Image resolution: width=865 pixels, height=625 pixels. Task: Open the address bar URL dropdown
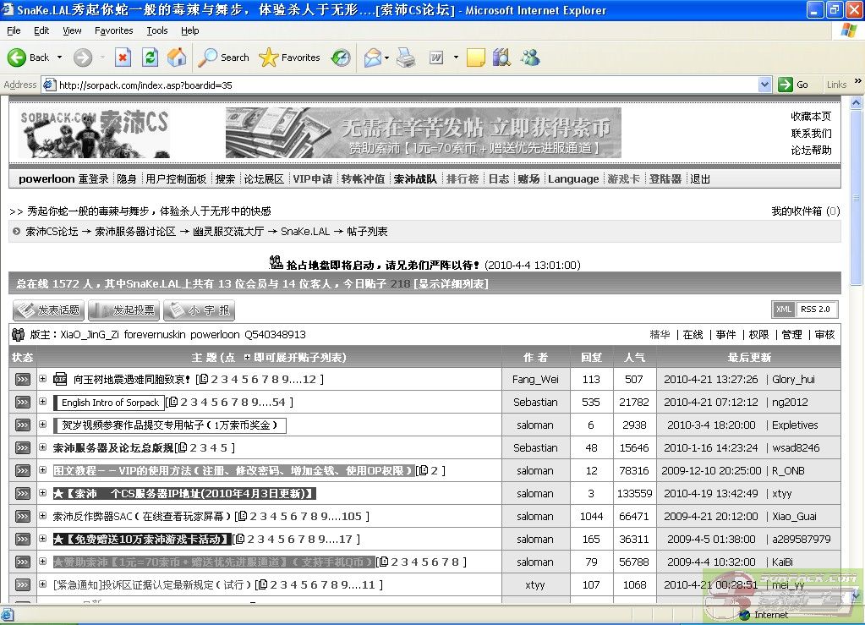pyautogui.click(x=764, y=85)
